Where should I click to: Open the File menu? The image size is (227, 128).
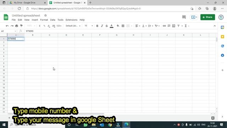pyautogui.click(x=13, y=20)
